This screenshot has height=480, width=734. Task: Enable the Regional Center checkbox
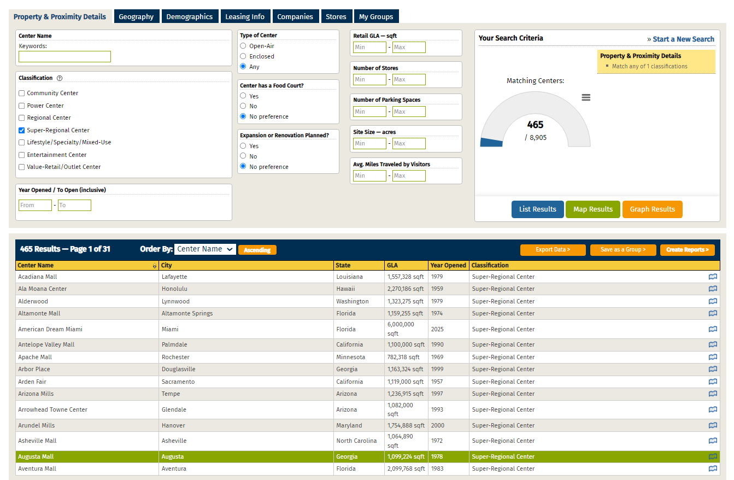(22, 118)
